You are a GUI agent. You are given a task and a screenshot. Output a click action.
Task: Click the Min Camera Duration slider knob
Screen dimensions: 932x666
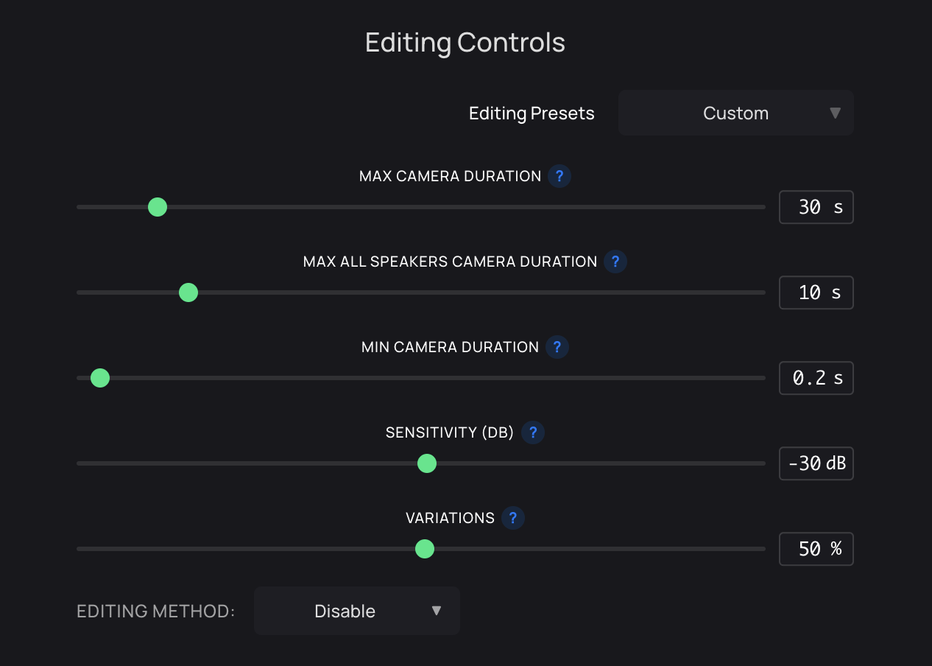click(x=99, y=378)
